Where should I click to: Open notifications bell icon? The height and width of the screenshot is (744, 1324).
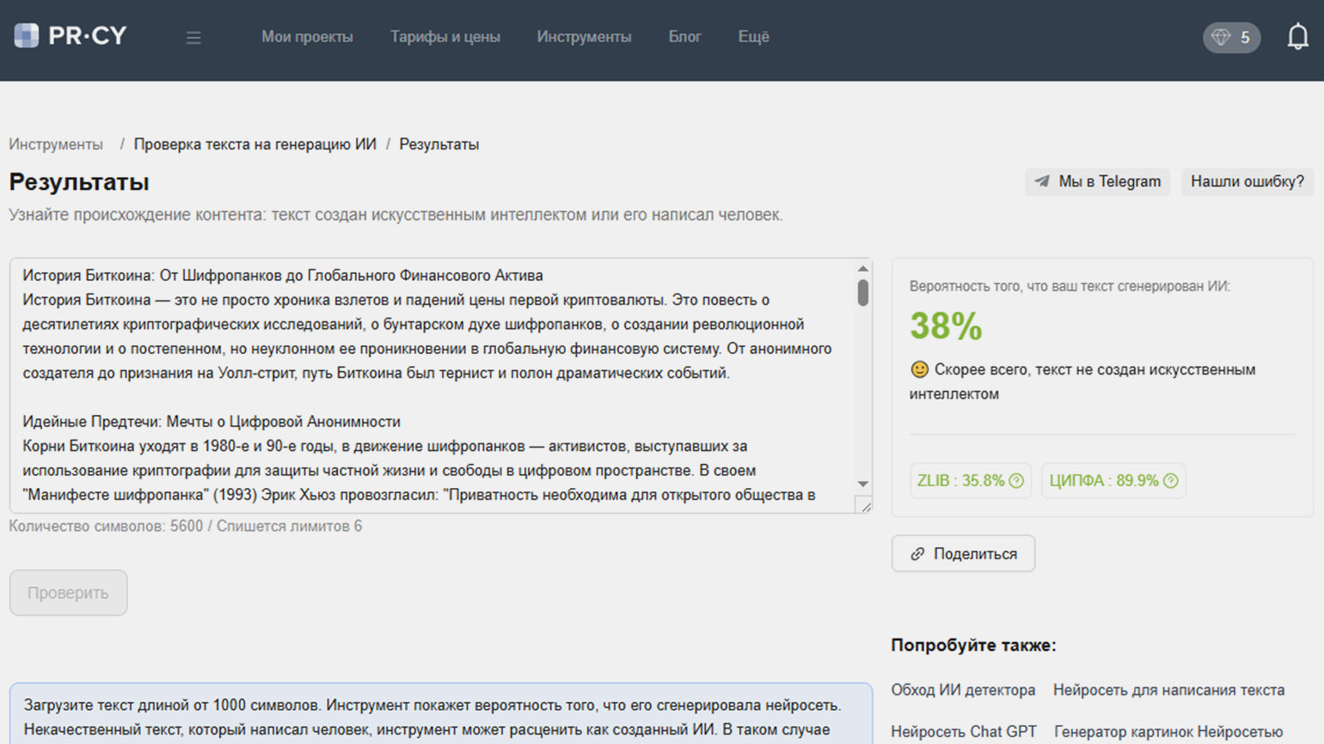click(x=1297, y=37)
